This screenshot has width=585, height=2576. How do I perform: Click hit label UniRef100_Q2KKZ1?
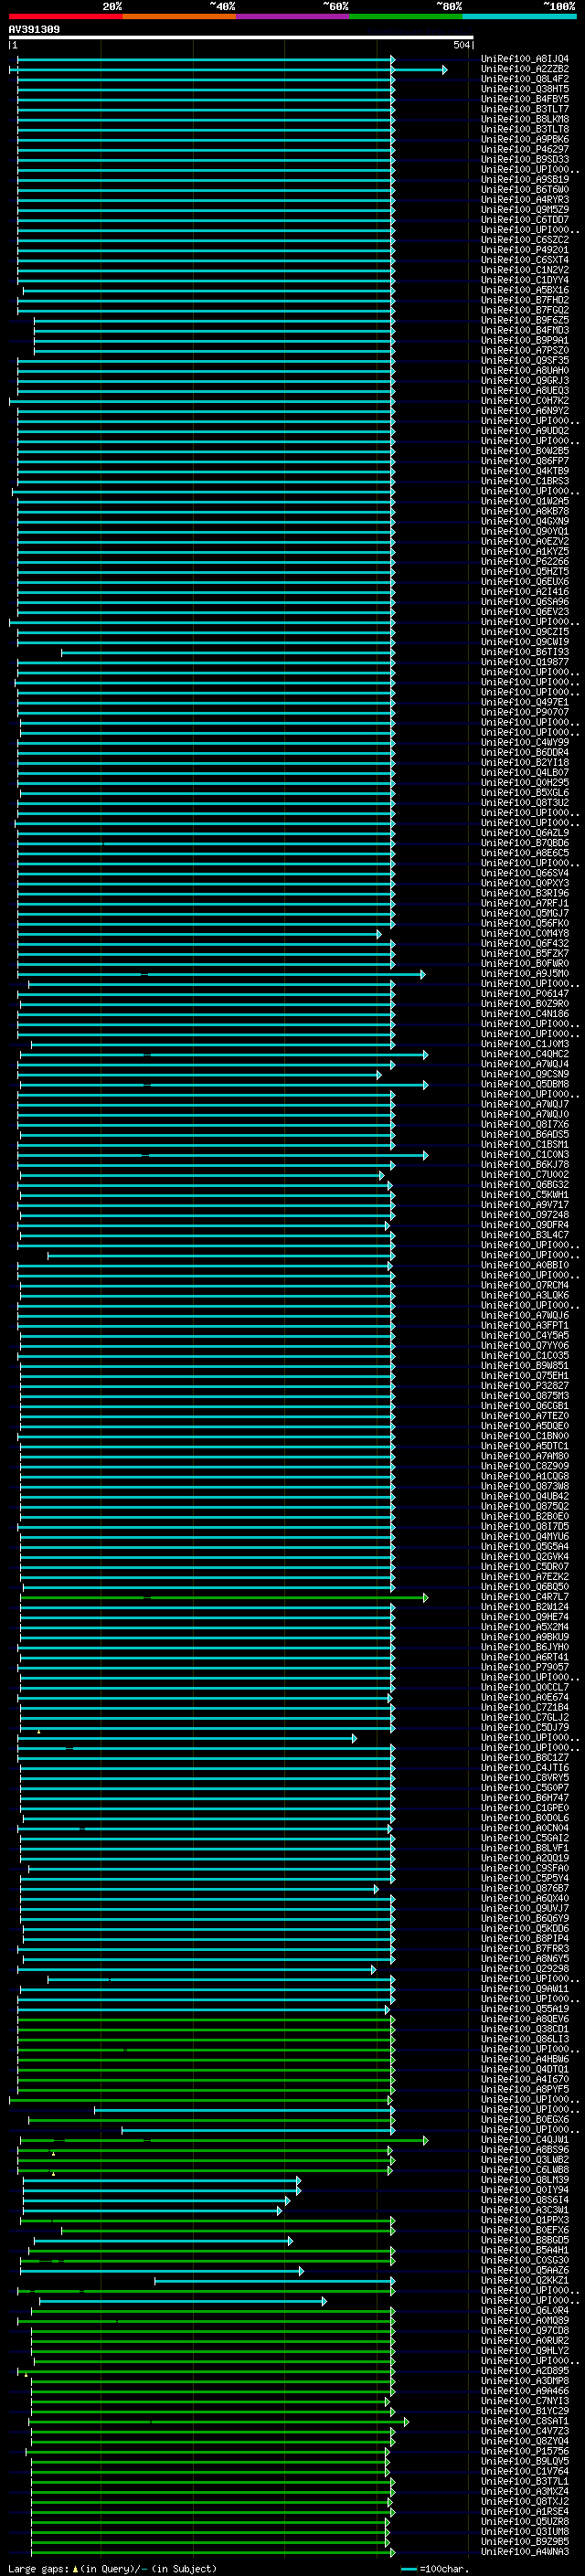point(525,2280)
